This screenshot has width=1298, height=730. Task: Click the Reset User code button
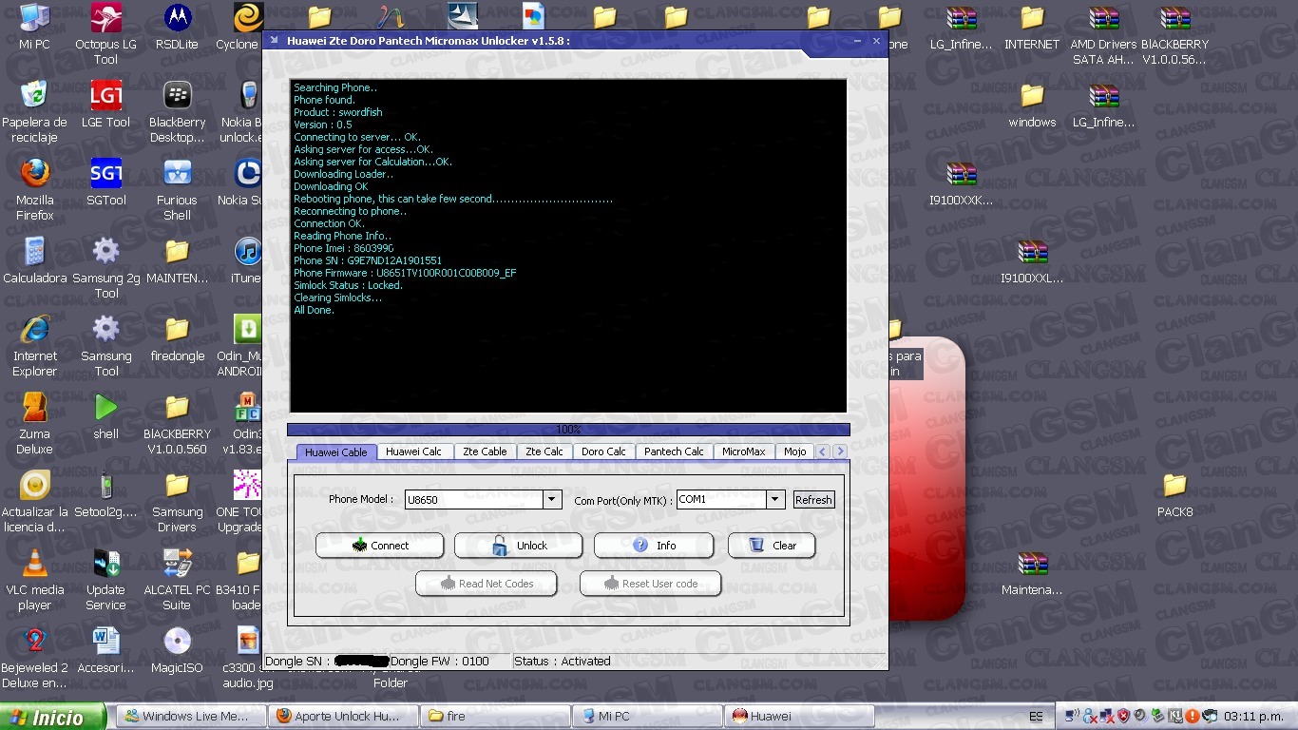(x=650, y=584)
